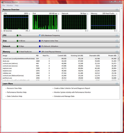Click the main window scroll-up arrow
The image size is (124, 133).
click(x=122, y=8)
